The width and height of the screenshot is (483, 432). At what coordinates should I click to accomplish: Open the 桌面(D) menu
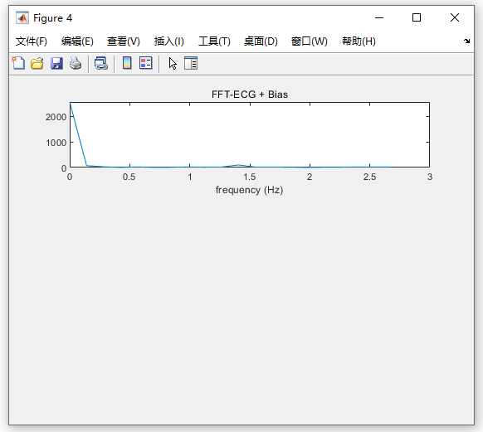261,41
